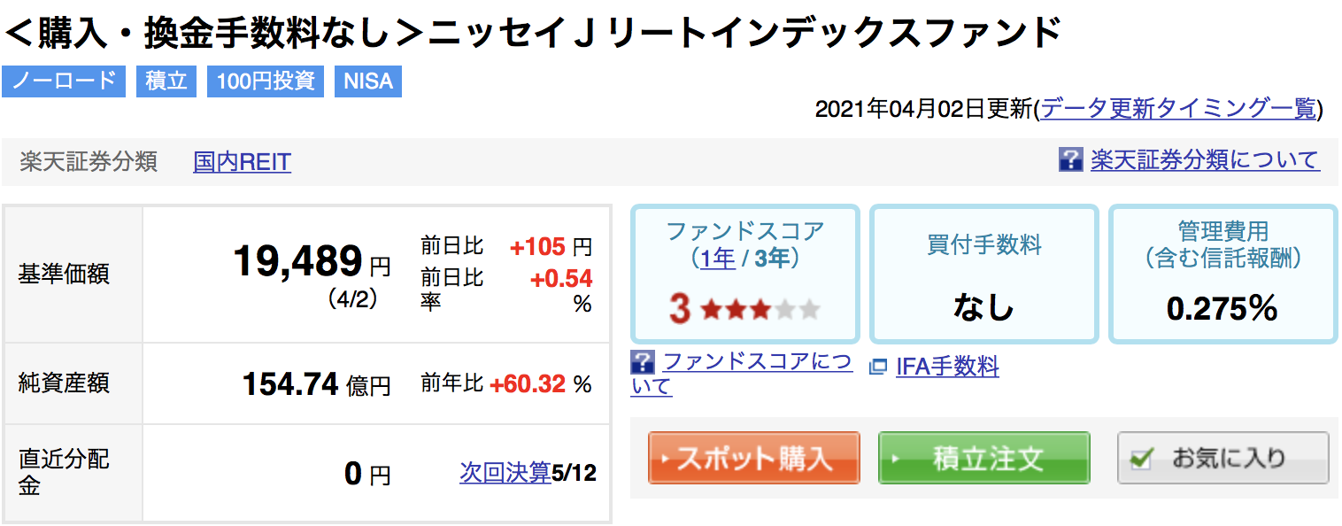This screenshot has height=526, width=1342.
Task: Click the checkmark icon on お気に入り button
Action: [x=1144, y=459]
